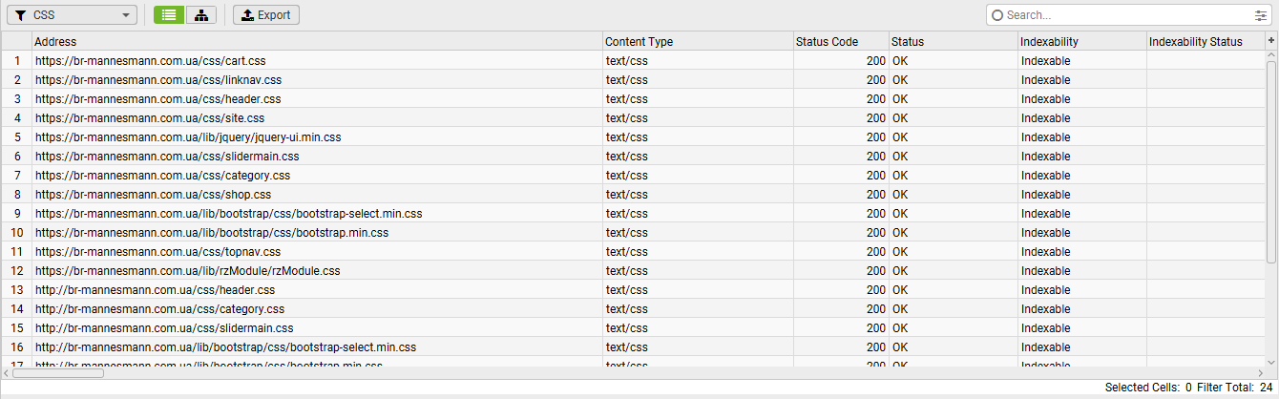
Task: Export the CSS table data
Action: [x=266, y=15]
